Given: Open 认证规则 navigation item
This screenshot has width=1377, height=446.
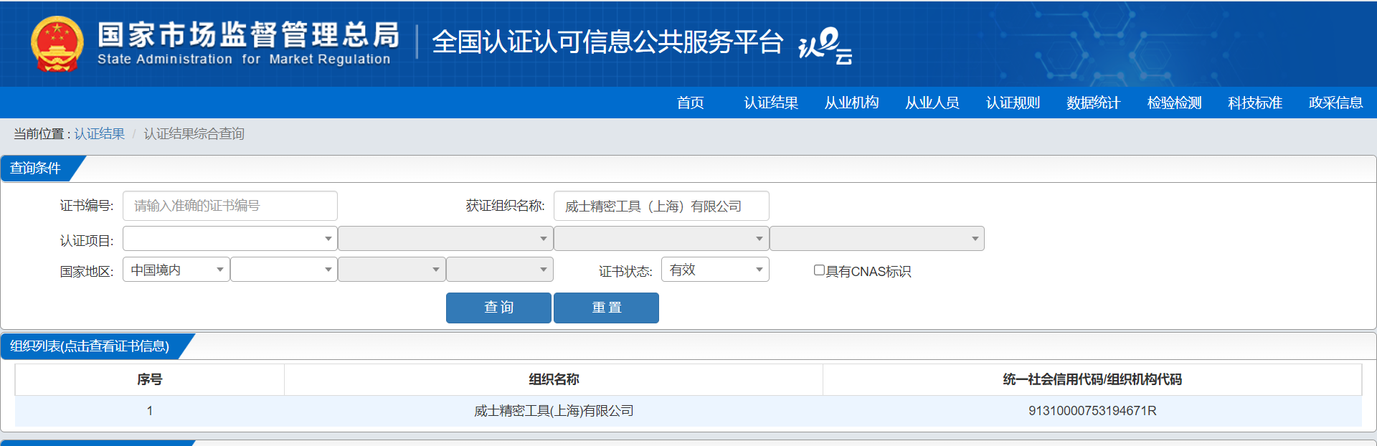Looking at the screenshot, I should click(x=1013, y=103).
